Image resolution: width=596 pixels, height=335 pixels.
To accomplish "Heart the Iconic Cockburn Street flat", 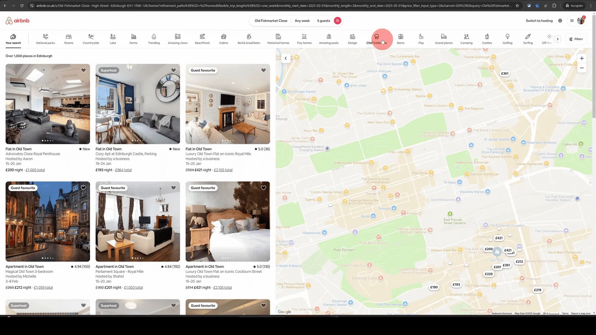I will (x=264, y=188).
